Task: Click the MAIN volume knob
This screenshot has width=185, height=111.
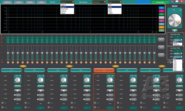Action: (x=175, y=20)
